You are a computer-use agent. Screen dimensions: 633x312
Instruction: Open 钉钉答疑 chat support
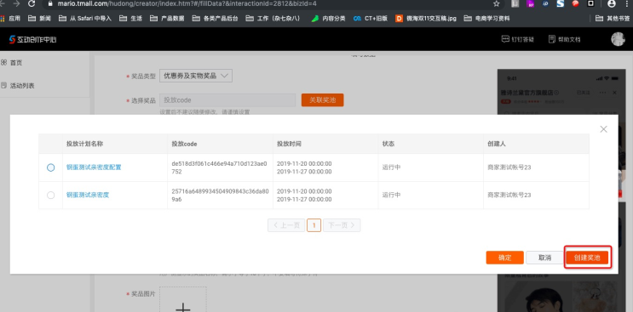[517, 39]
